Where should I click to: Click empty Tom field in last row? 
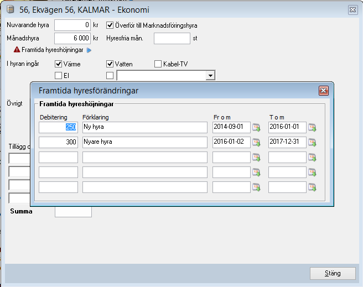point(287,187)
